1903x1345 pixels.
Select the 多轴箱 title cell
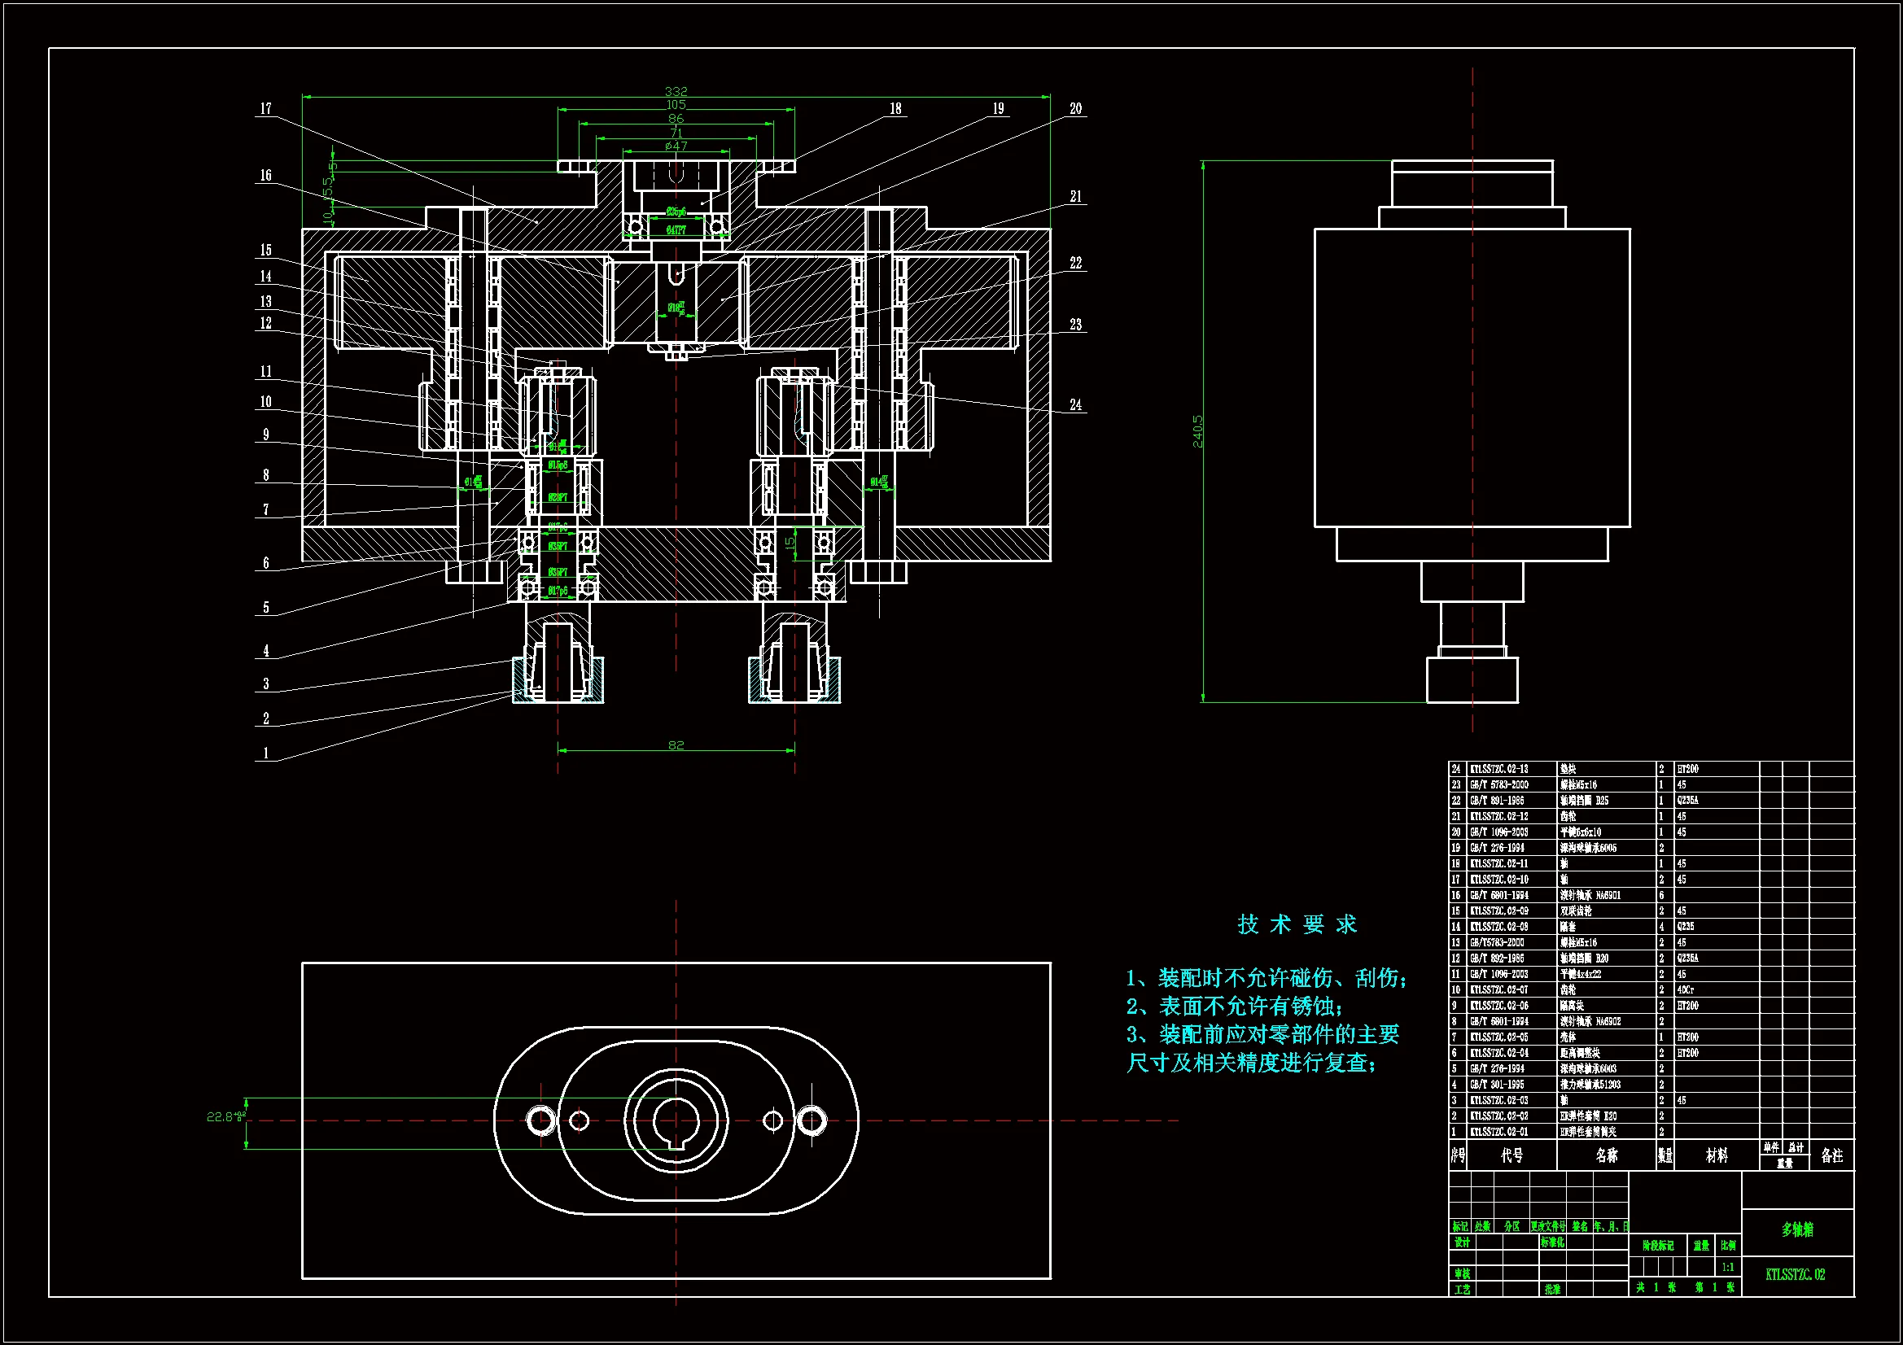[1797, 1229]
